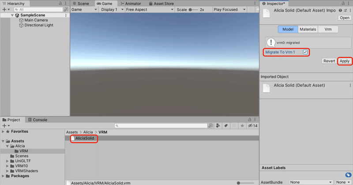Click Assets in the breadcrumb path
Viewport: 353px width, 185px height.
(x=72, y=132)
